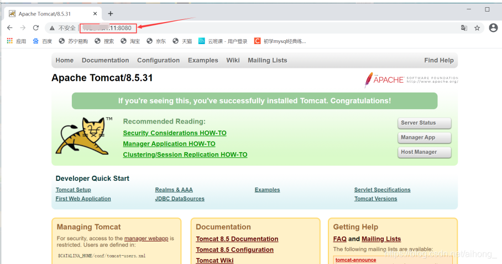The image size is (502, 264).
Task: Open Mailing Lists link under Getting Help
Action: [x=381, y=239]
